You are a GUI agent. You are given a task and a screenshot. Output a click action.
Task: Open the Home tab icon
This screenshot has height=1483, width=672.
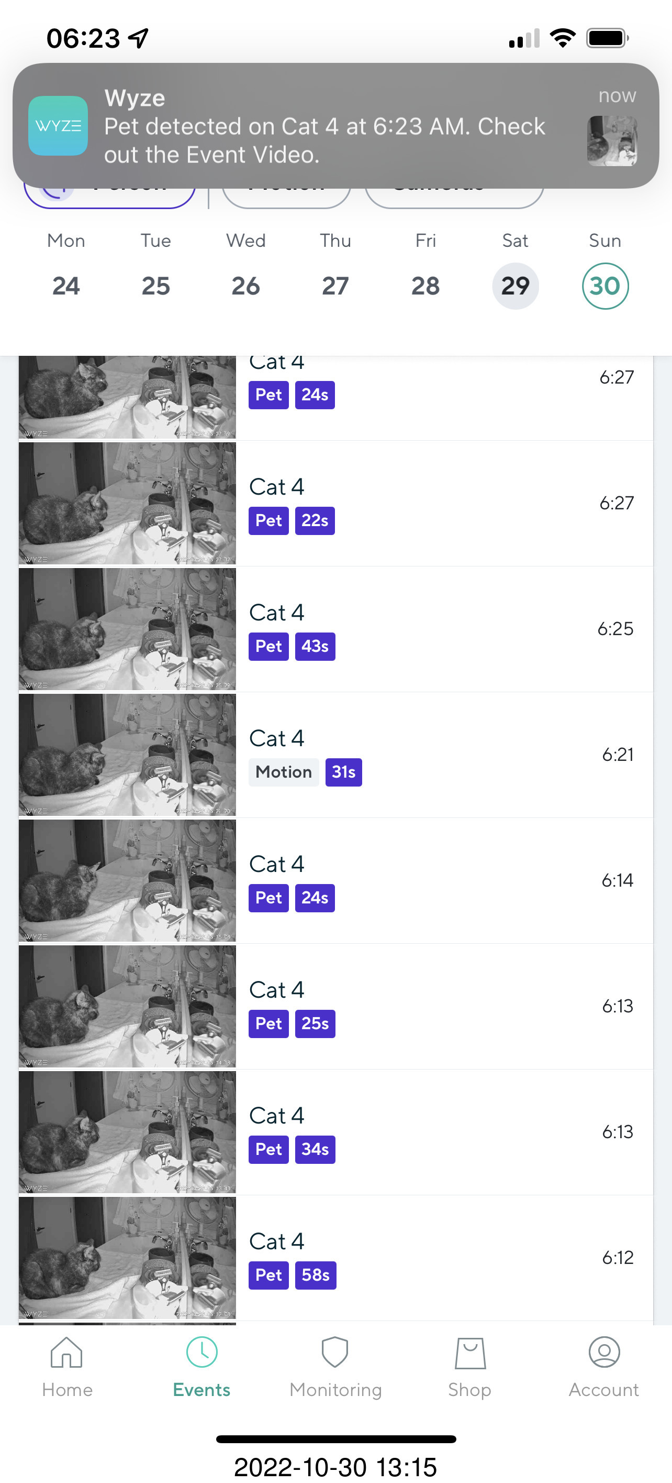(66, 1353)
